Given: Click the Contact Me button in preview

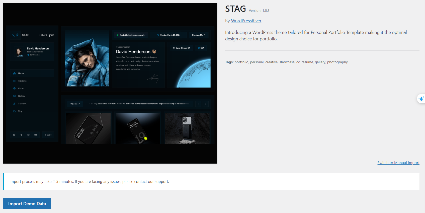Looking at the screenshot, I should point(199,35).
